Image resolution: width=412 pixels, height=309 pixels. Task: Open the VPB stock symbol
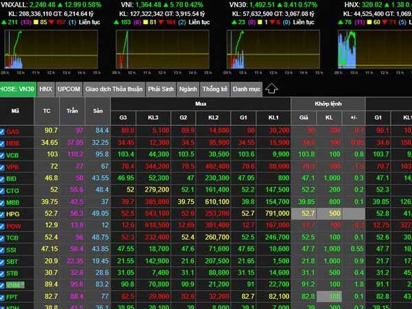coord(12,168)
